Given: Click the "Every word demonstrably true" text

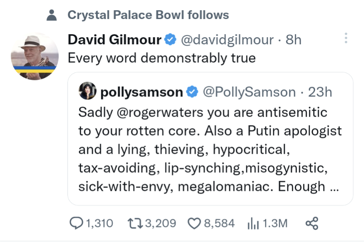Looking at the screenshot, I should 162,57.
